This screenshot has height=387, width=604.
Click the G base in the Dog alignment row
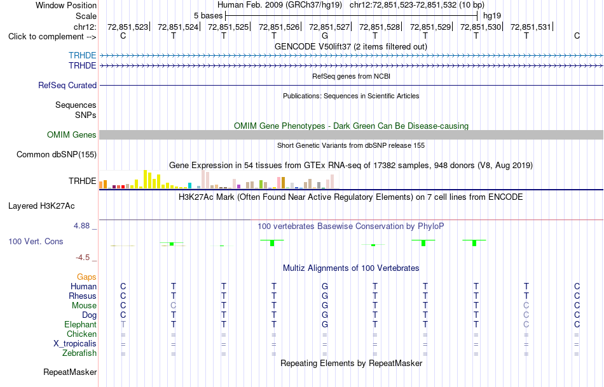point(325,315)
